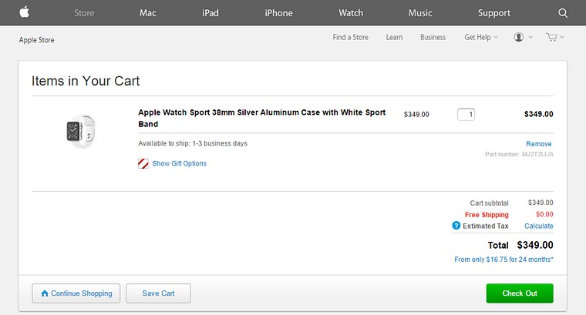Click the Apple Watch product thumbnail
Viewport: 586px width, 315px height.
tap(79, 129)
